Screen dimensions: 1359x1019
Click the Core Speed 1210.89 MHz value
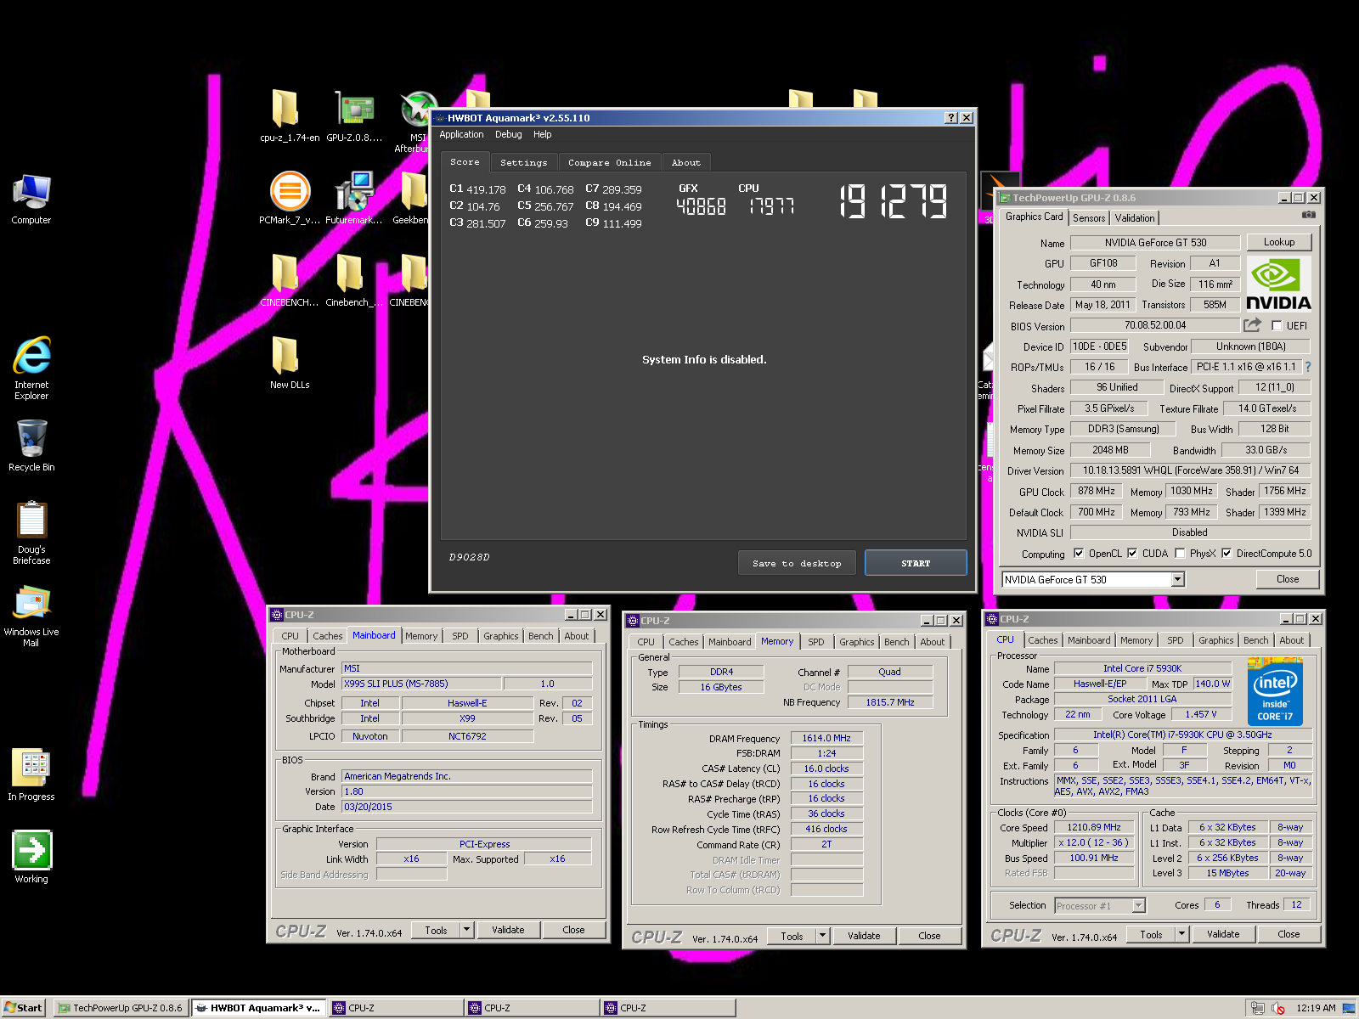coord(1094,827)
